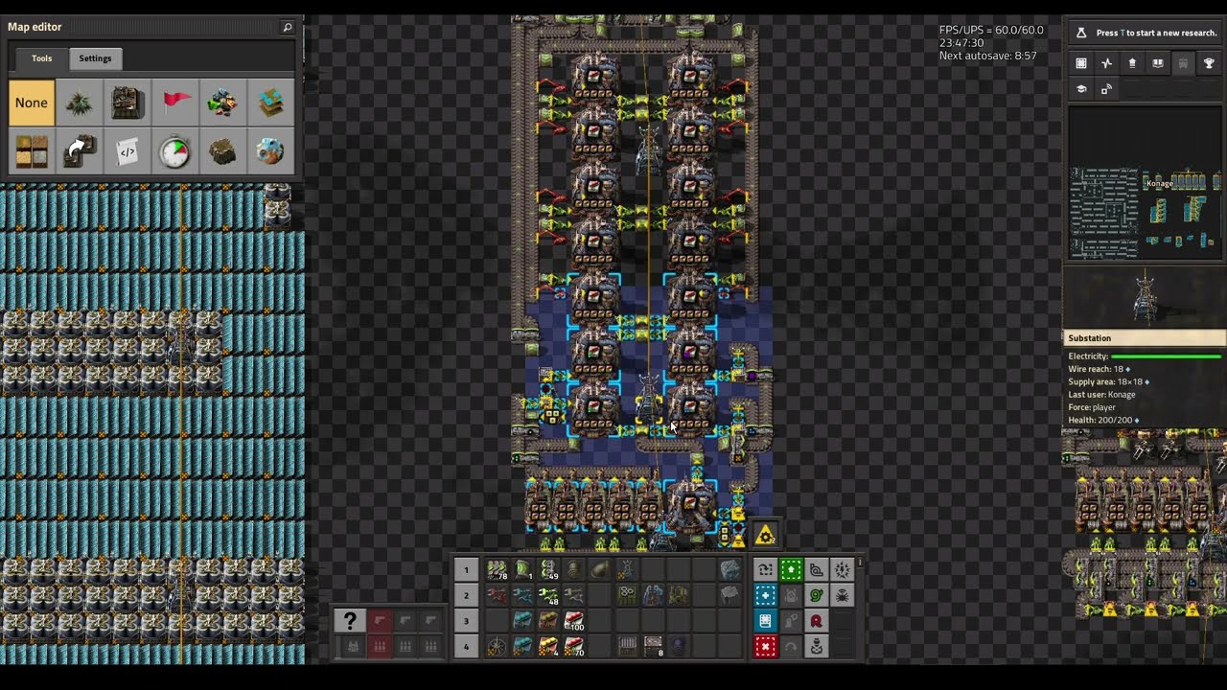Select the Entities machine tool
Screen dimensions: 1227x690
127,103
